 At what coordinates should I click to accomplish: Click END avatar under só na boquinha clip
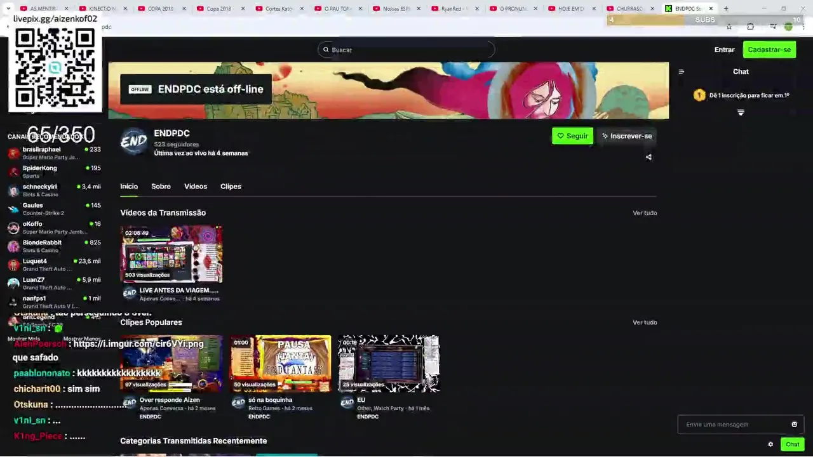click(238, 403)
